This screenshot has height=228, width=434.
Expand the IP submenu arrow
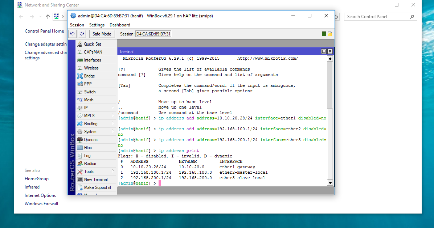click(112, 107)
